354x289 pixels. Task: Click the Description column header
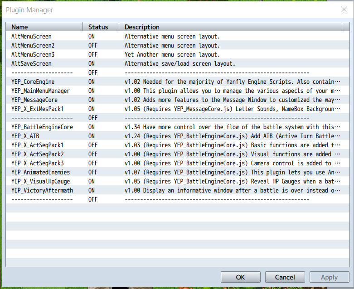click(231, 27)
